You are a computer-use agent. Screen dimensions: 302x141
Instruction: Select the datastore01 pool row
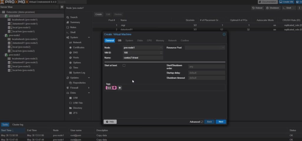click(197, 29)
